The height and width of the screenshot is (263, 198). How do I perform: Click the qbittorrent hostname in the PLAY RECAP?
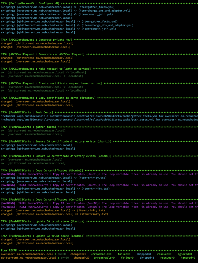click(x=28, y=258)
